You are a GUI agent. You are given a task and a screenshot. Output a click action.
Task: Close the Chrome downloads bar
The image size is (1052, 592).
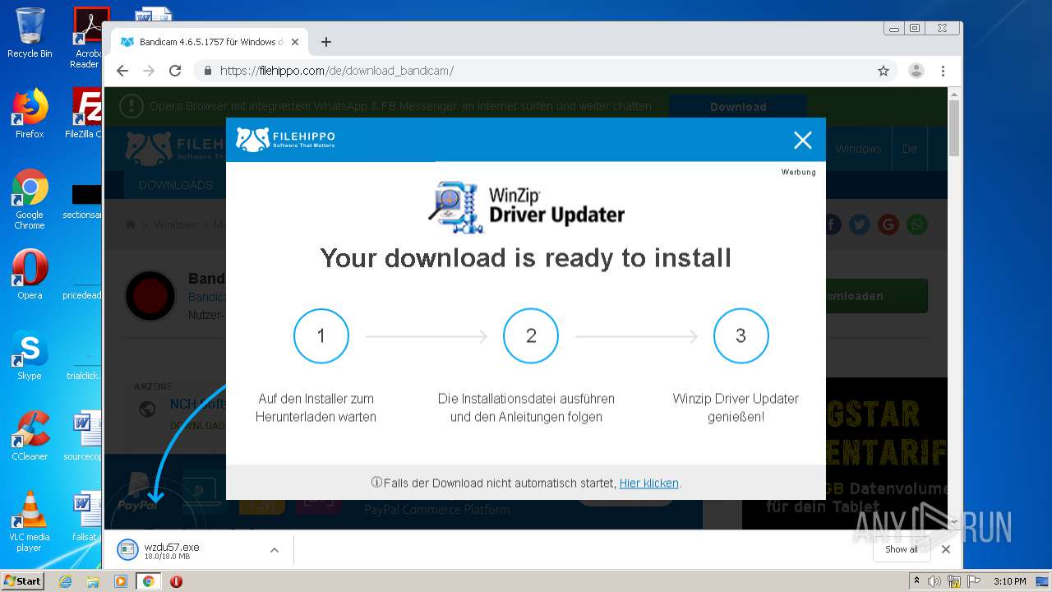point(946,549)
